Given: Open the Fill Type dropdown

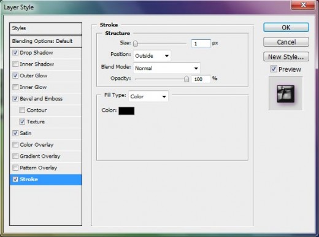Looking at the screenshot, I should tap(148, 96).
